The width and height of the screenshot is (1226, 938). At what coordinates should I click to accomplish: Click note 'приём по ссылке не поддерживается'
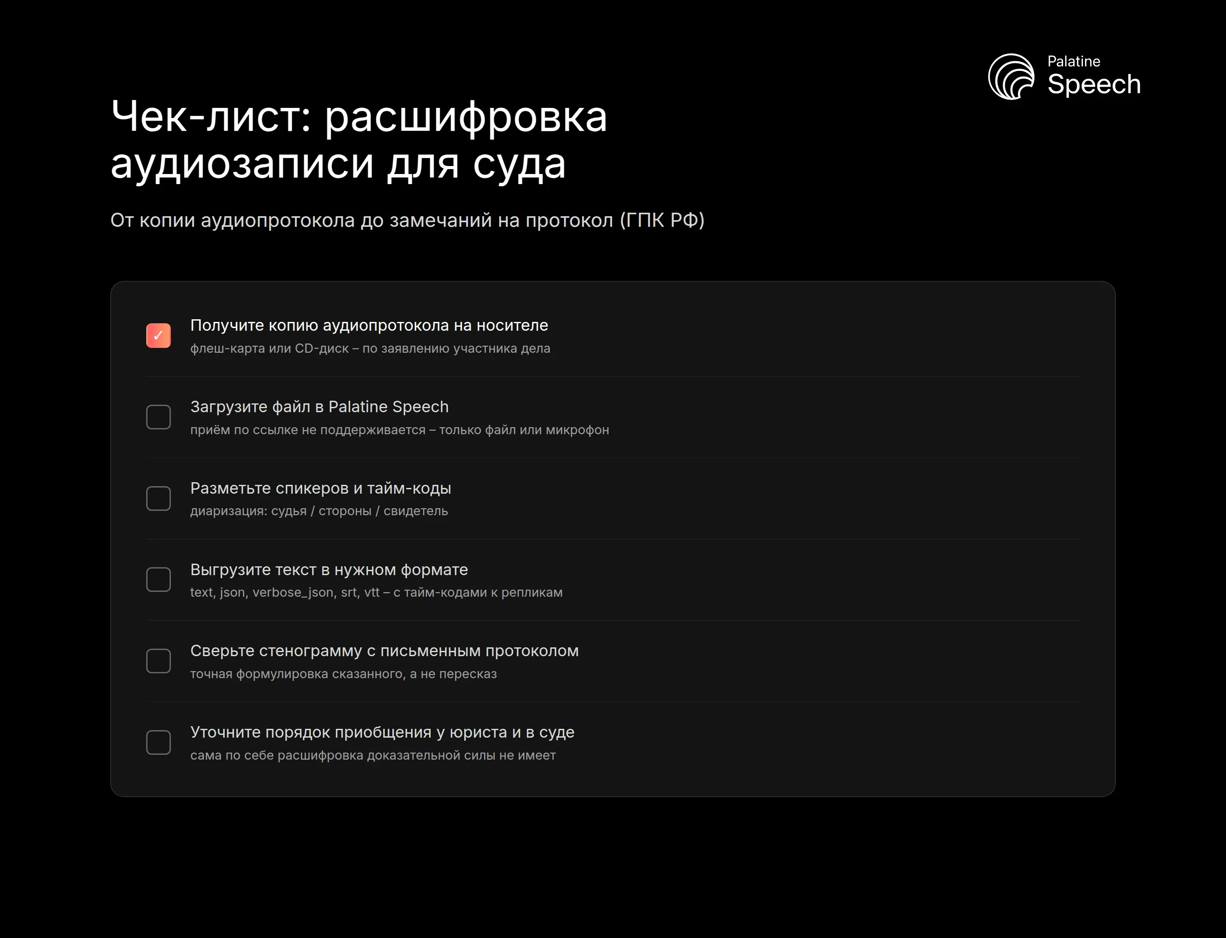(308, 430)
